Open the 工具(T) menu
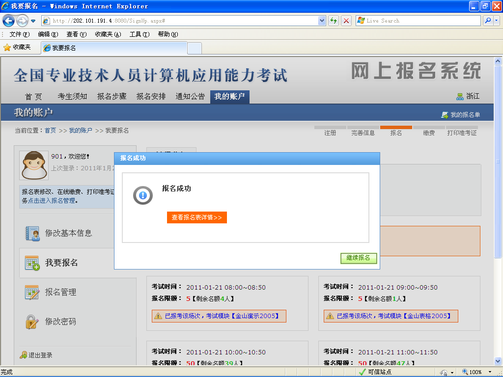The image size is (503, 377). pos(139,34)
